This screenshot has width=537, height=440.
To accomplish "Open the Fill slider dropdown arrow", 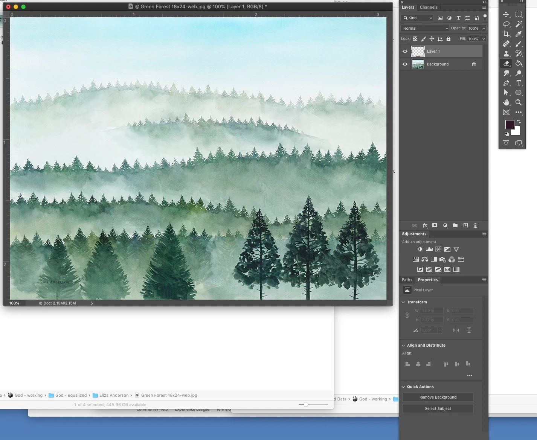I will (484, 39).
